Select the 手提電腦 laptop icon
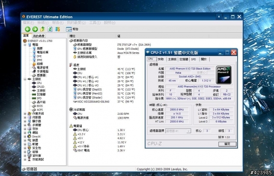The height and width of the screenshot is (176, 274). (x=34, y=72)
